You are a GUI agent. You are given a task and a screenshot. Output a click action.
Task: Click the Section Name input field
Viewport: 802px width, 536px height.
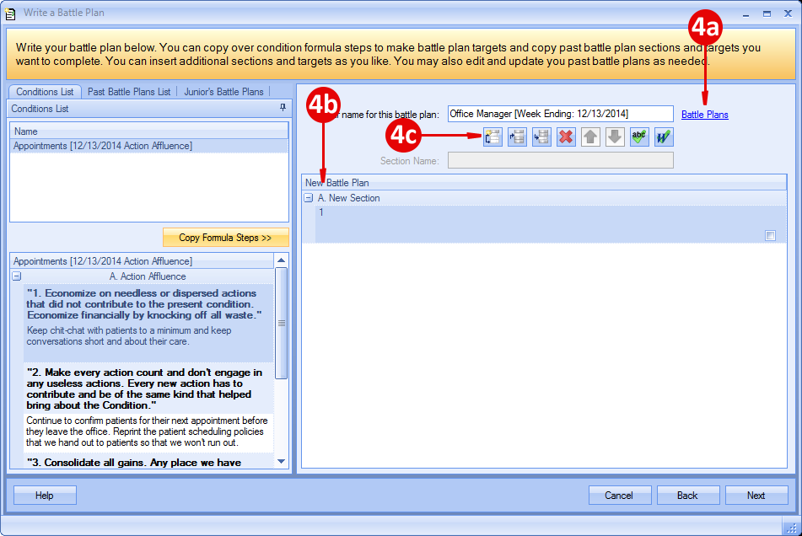[x=561, y=160]
